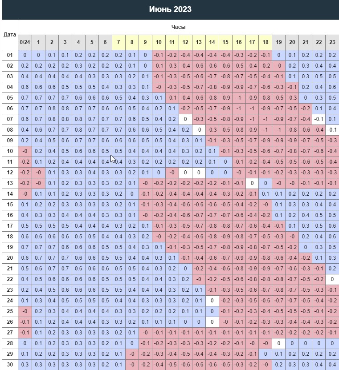Viewport: 339px width, 370px height.
Task: Click the date 30 row label
Action: 9,365
